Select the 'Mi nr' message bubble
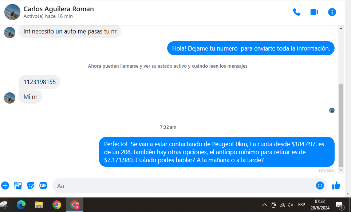This screenshot has height=212, width=351. 30,97
